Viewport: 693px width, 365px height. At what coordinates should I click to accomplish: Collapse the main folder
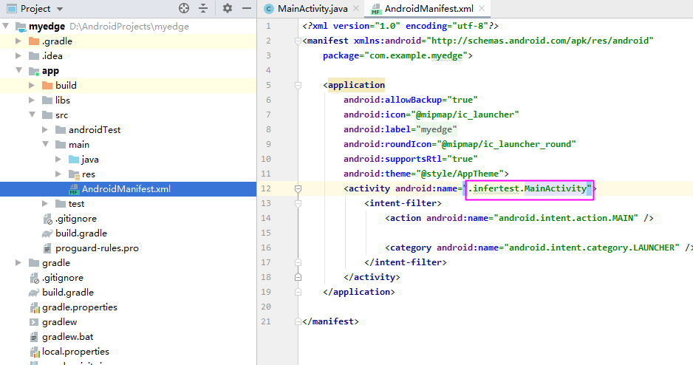[x=46, y=144]
